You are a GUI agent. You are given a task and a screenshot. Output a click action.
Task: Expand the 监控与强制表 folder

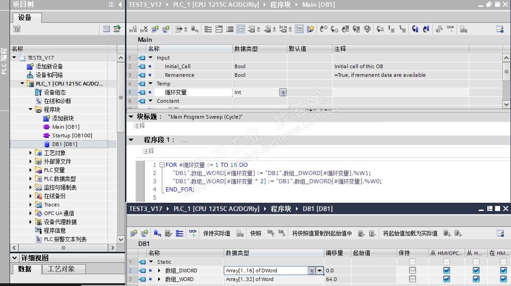30,187
